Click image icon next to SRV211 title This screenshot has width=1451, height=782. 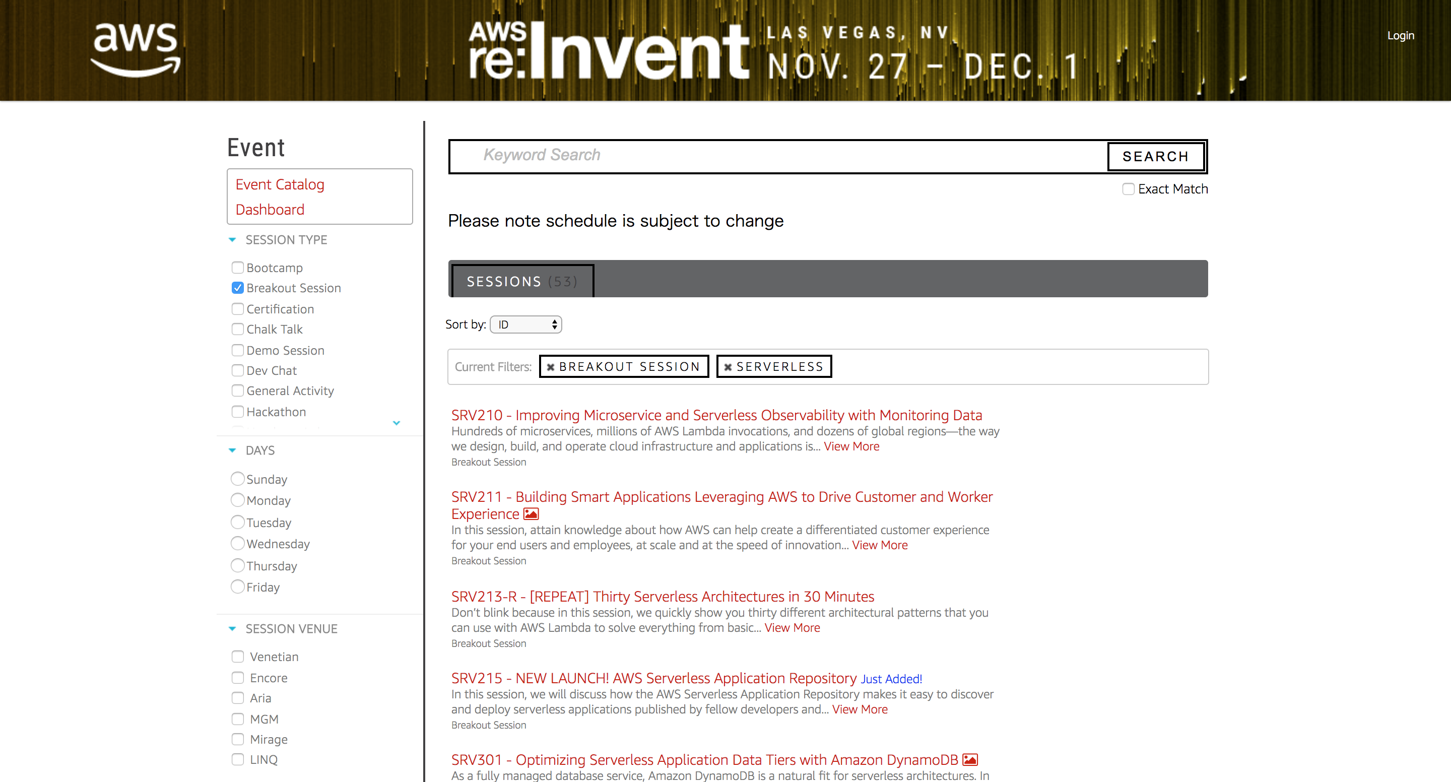click(531, 514)
